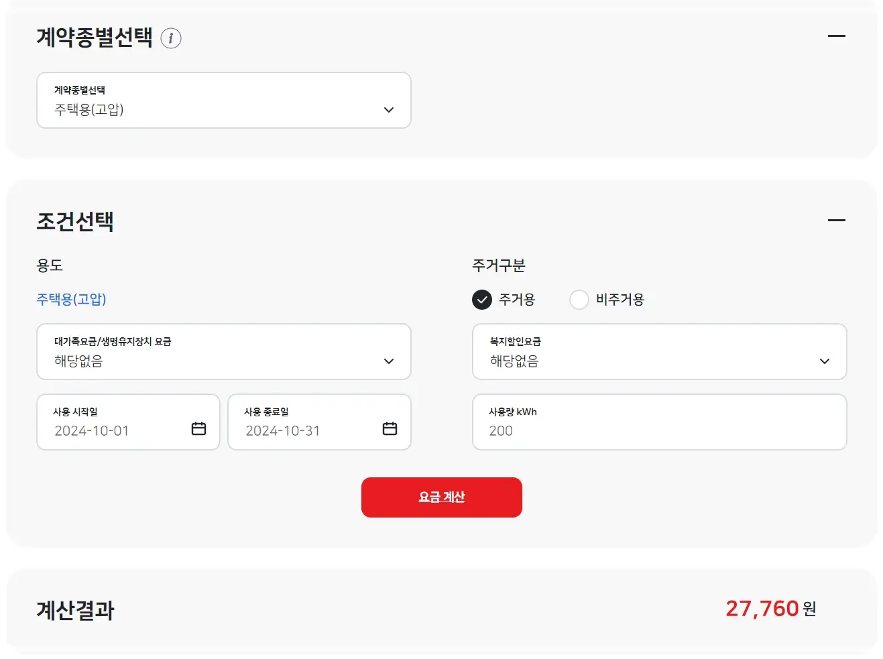
Task: Click the 27,760 원 result amount
Action: (x=762, y=609)
